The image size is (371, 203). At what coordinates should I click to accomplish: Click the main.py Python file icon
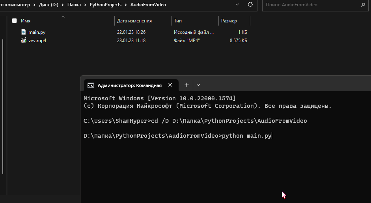coord(23,32)
